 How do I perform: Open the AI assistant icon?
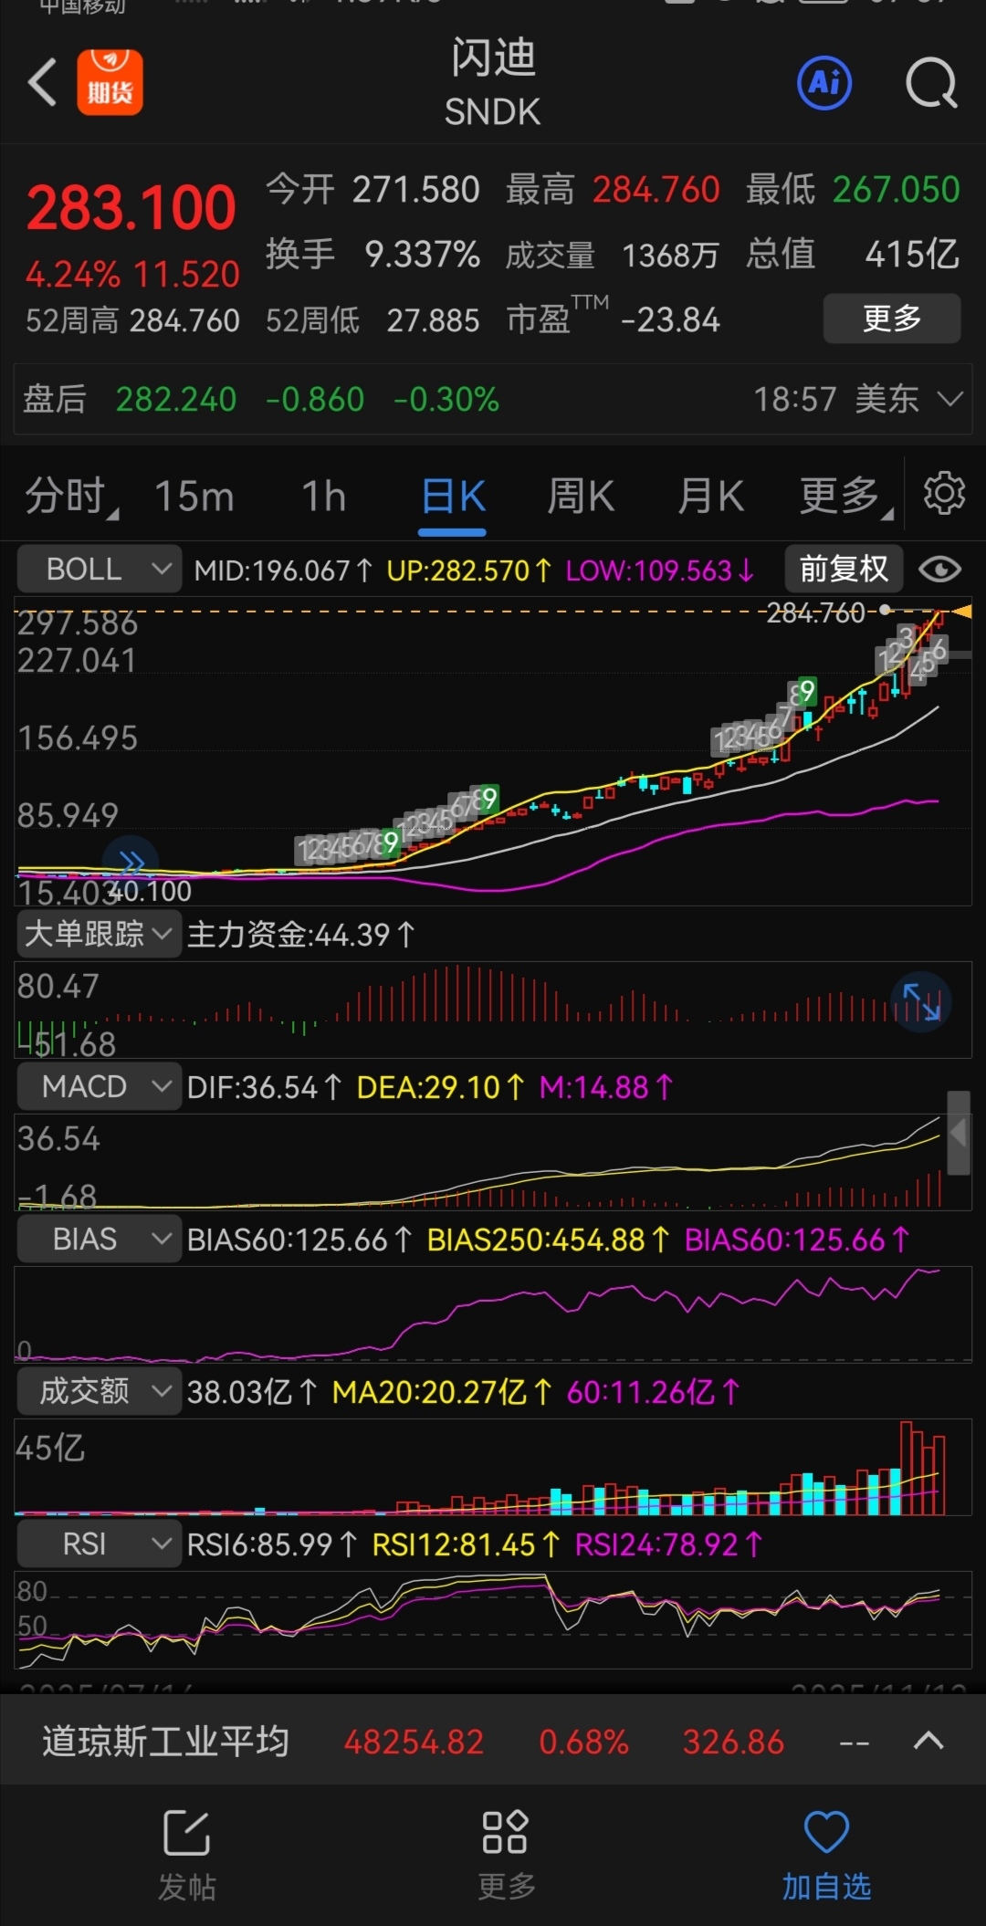tap(824, 83)
